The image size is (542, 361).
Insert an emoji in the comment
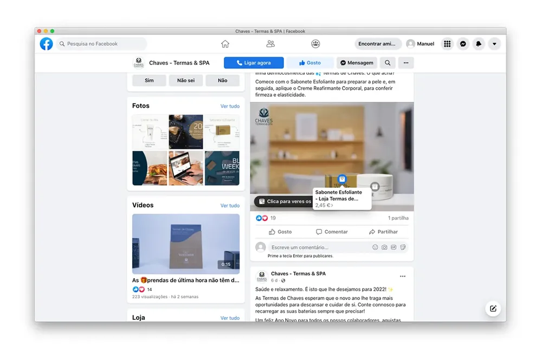(375, 247)
